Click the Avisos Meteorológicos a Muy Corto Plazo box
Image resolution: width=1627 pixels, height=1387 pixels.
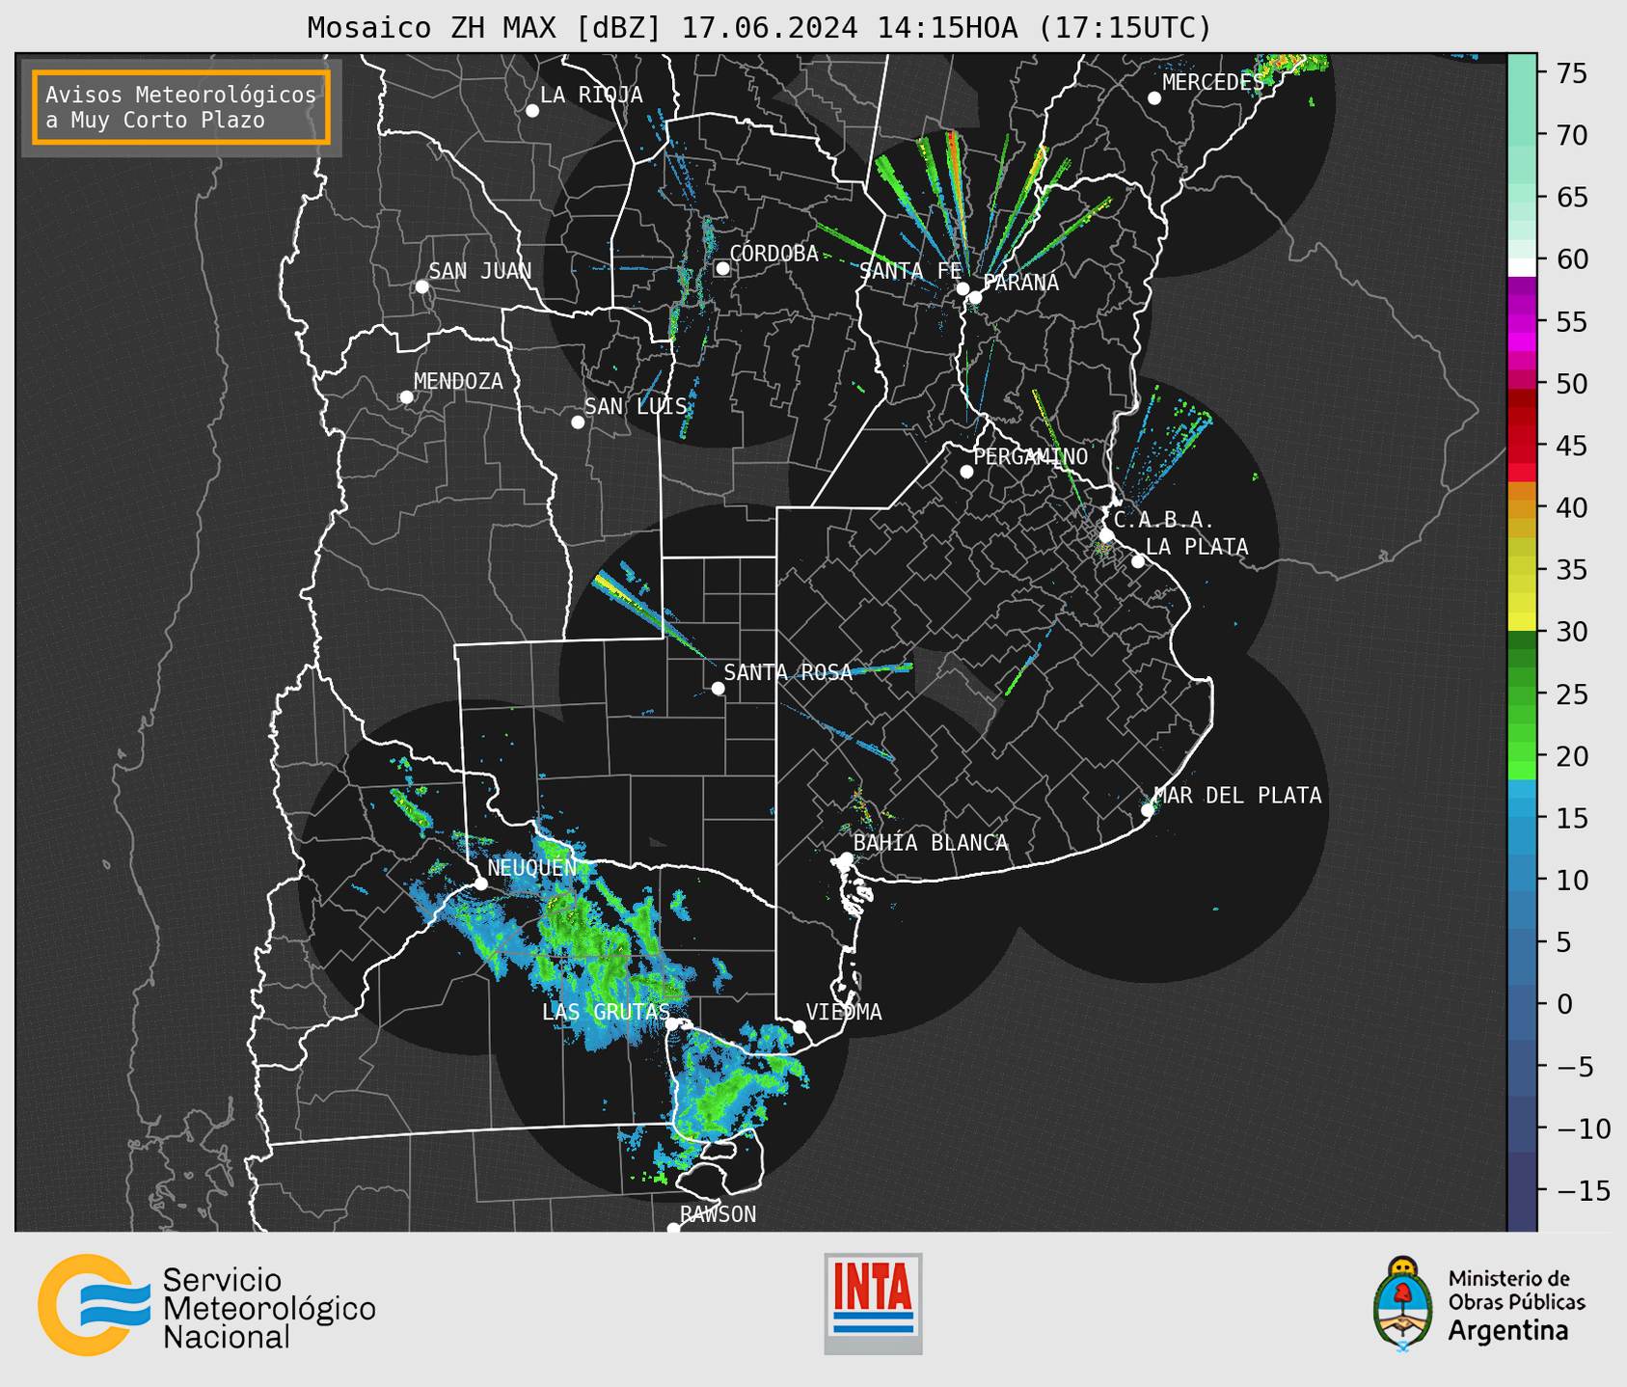181,107
